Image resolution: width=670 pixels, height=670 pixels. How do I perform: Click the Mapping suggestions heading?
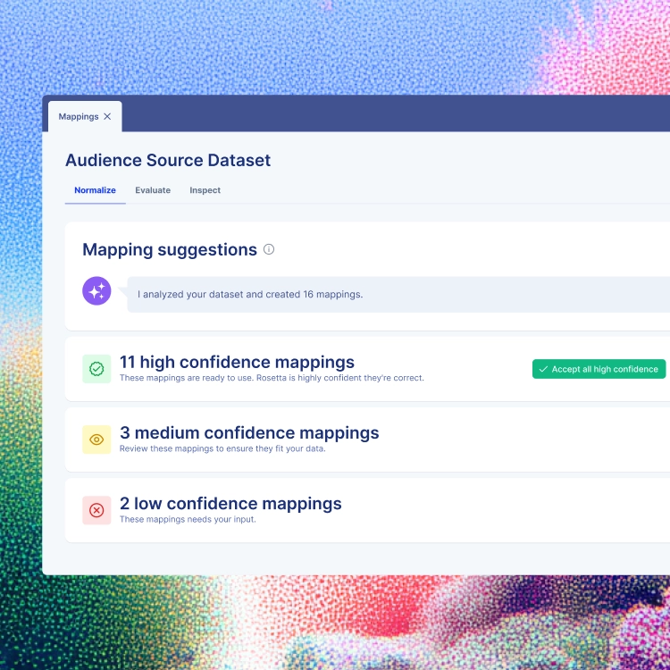(170, 249)
